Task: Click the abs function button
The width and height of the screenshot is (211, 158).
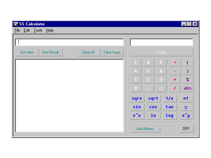Action: click(188, 88)
